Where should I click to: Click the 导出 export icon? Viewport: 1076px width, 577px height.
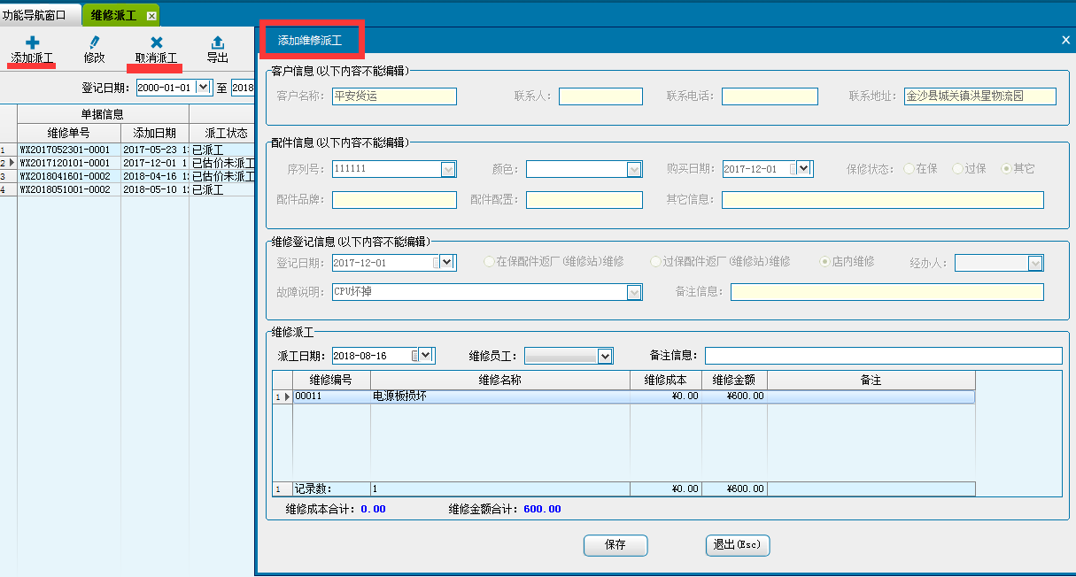pyautogui.click(x=217, y=42)
